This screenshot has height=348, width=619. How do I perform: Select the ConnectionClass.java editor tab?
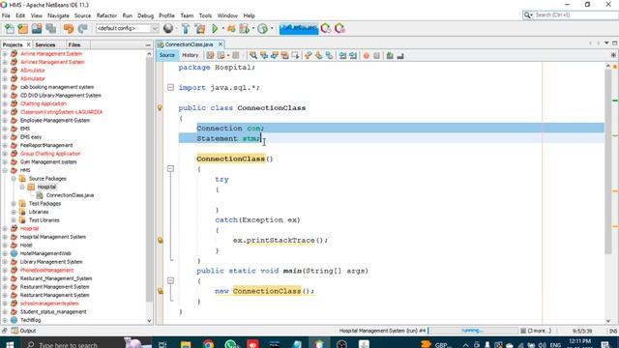(x=189, y=44)
